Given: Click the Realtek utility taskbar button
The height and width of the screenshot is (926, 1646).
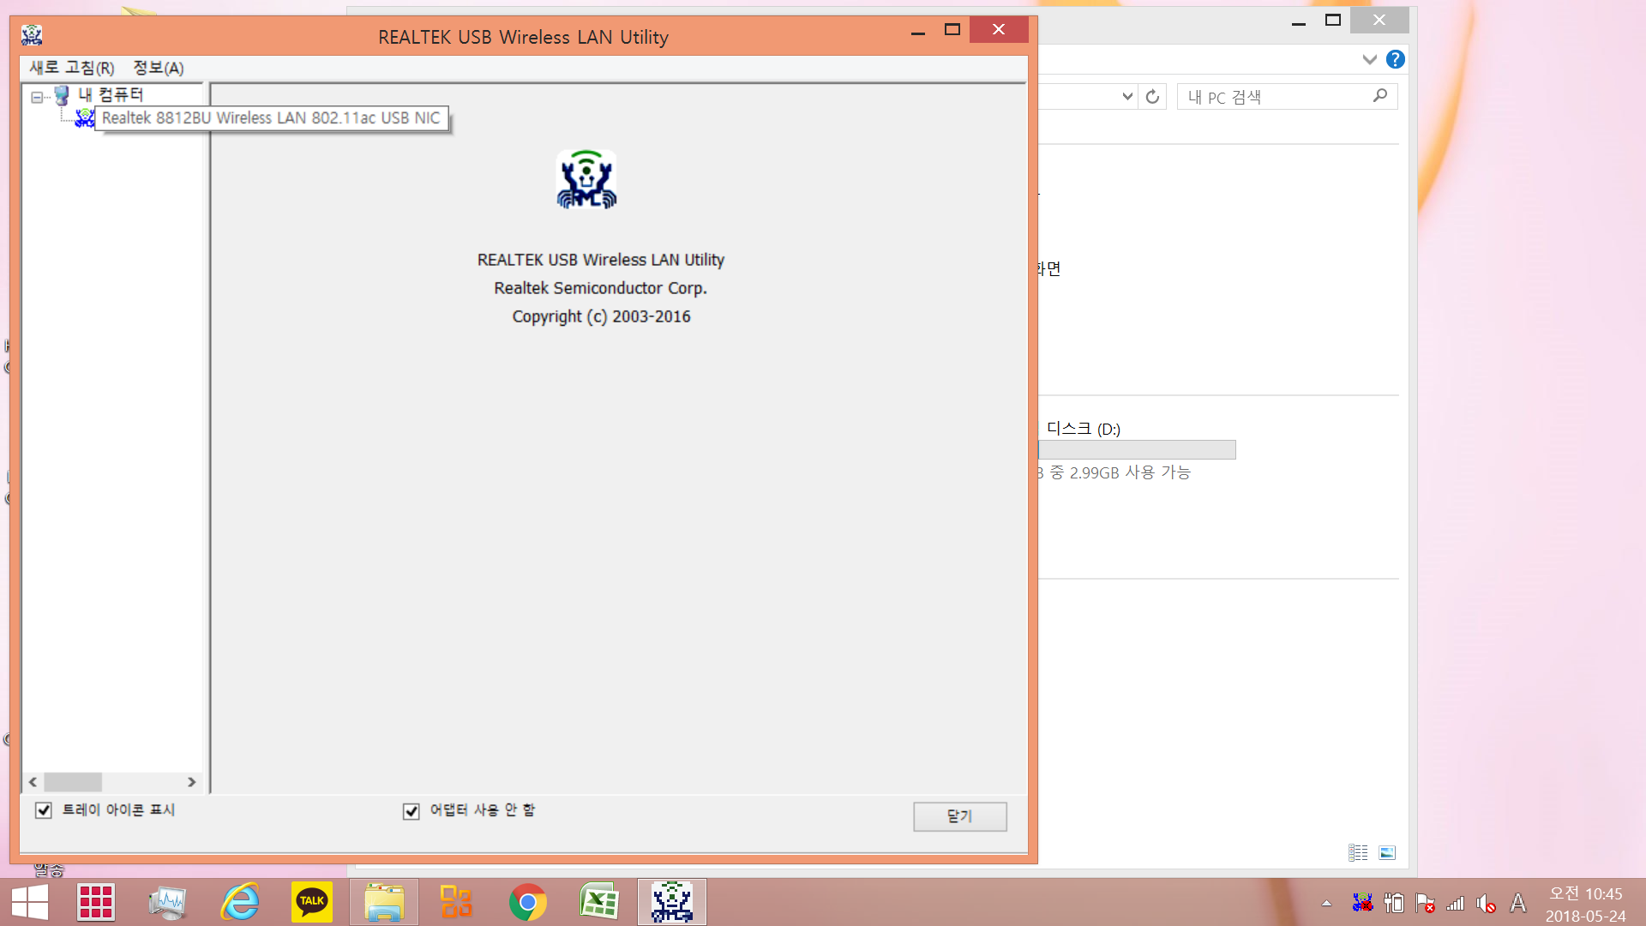Looking at the screenshot, I should click(x=672, y=902).
